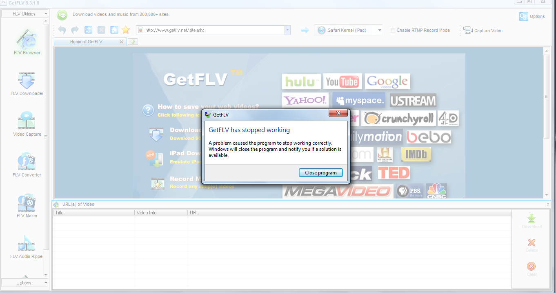Click the blue Go arrow beside address bar
The image size is (556, 293).
pyautogui.click(x=305, y=30)
